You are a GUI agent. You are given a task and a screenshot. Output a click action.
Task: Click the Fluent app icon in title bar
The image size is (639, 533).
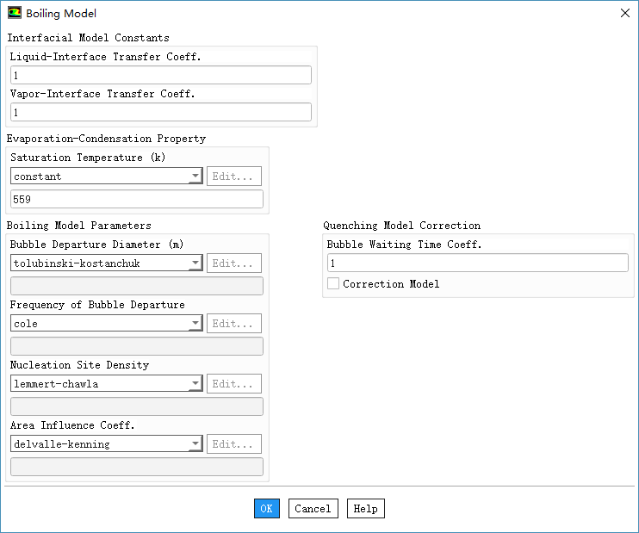[14, 13]
